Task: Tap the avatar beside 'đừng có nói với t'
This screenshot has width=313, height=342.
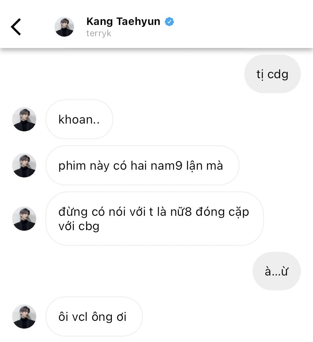Action: (x=24, y=218)
